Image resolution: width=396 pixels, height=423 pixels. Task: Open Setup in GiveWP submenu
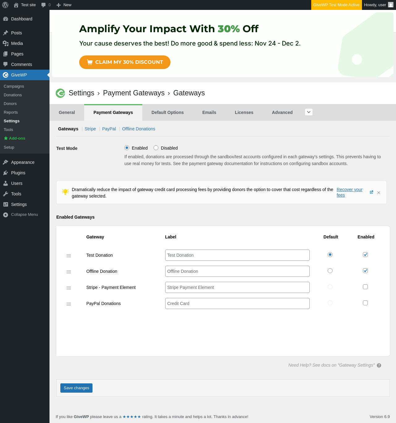(9, 147)
